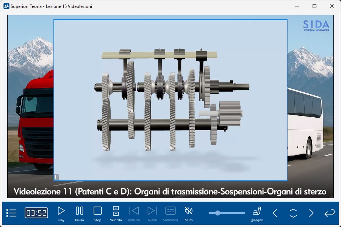The image size is (341, 227).
Task: Expand the up-down chevron control
Action: pos(293,213)
